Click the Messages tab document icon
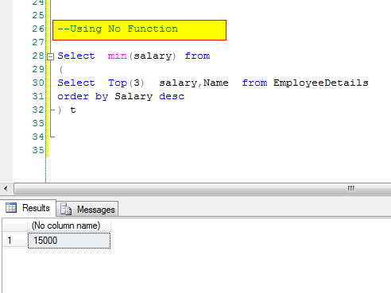Viewport: 391px width, 293px height. point(66,209)
